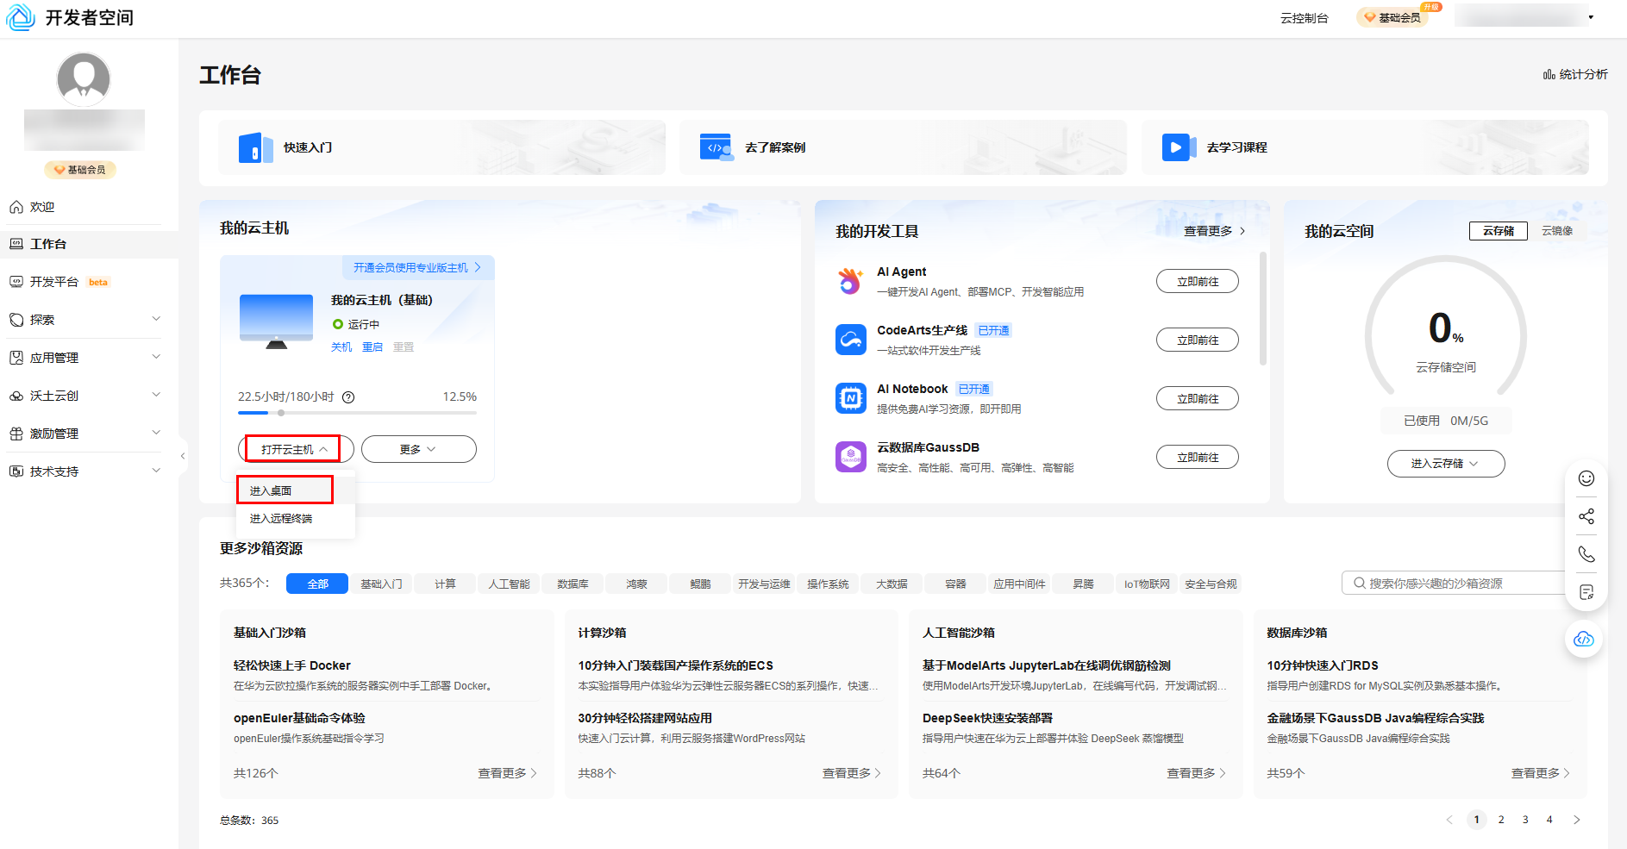The height and width of the screenshot is (849, 1627).
Task: Open 统计分析 statistics chart link
Action: click(x=1575, y=75)
